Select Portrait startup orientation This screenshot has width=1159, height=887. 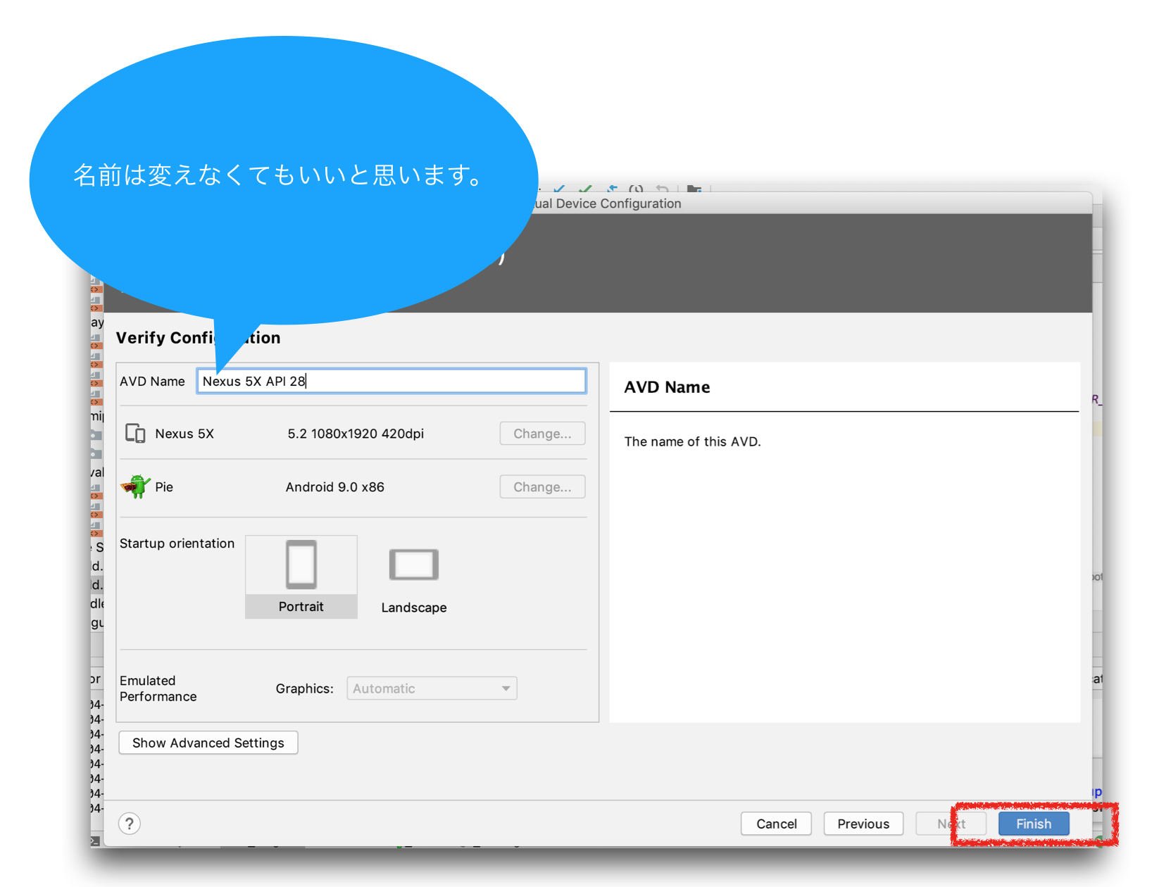click(301, 577)
